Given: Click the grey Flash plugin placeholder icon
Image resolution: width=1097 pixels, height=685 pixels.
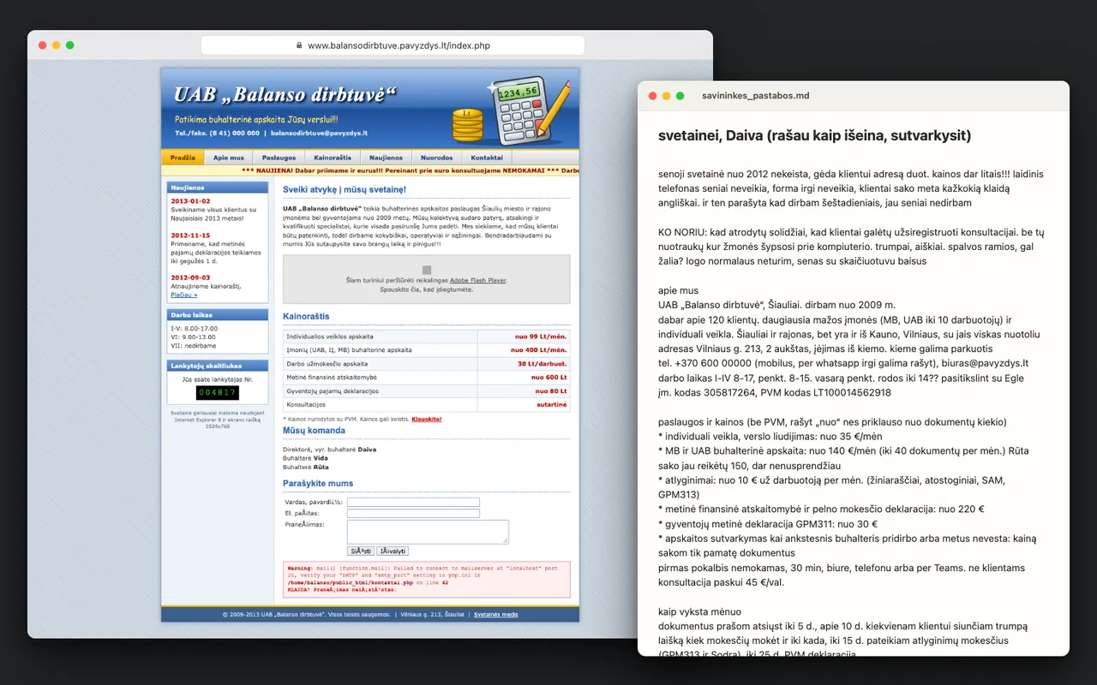Looking at the screenshot, I should click(x=426, y=270).
